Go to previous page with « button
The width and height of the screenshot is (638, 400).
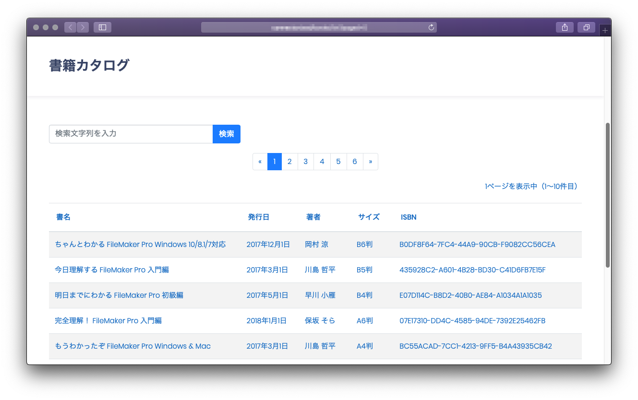point(260,162)
